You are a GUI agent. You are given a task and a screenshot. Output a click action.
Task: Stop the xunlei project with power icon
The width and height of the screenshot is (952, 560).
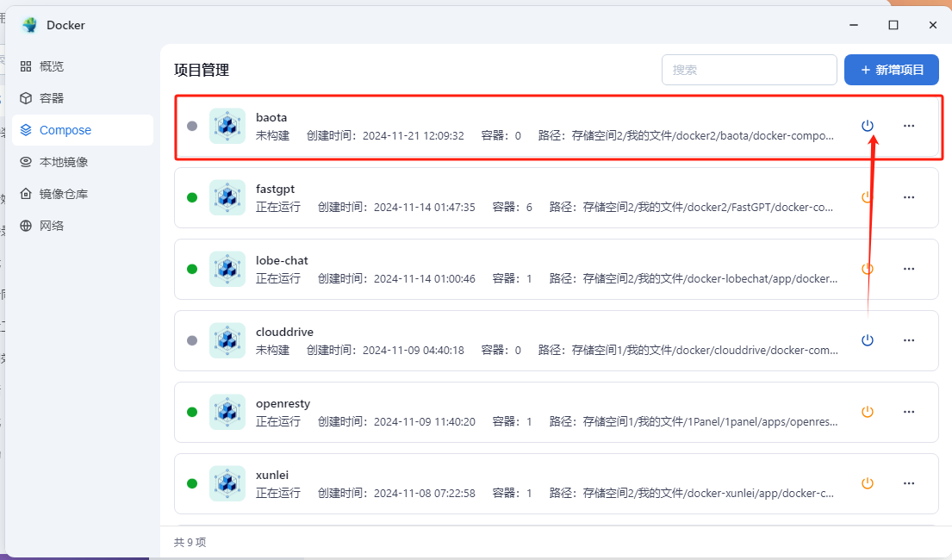click(867, 483)
